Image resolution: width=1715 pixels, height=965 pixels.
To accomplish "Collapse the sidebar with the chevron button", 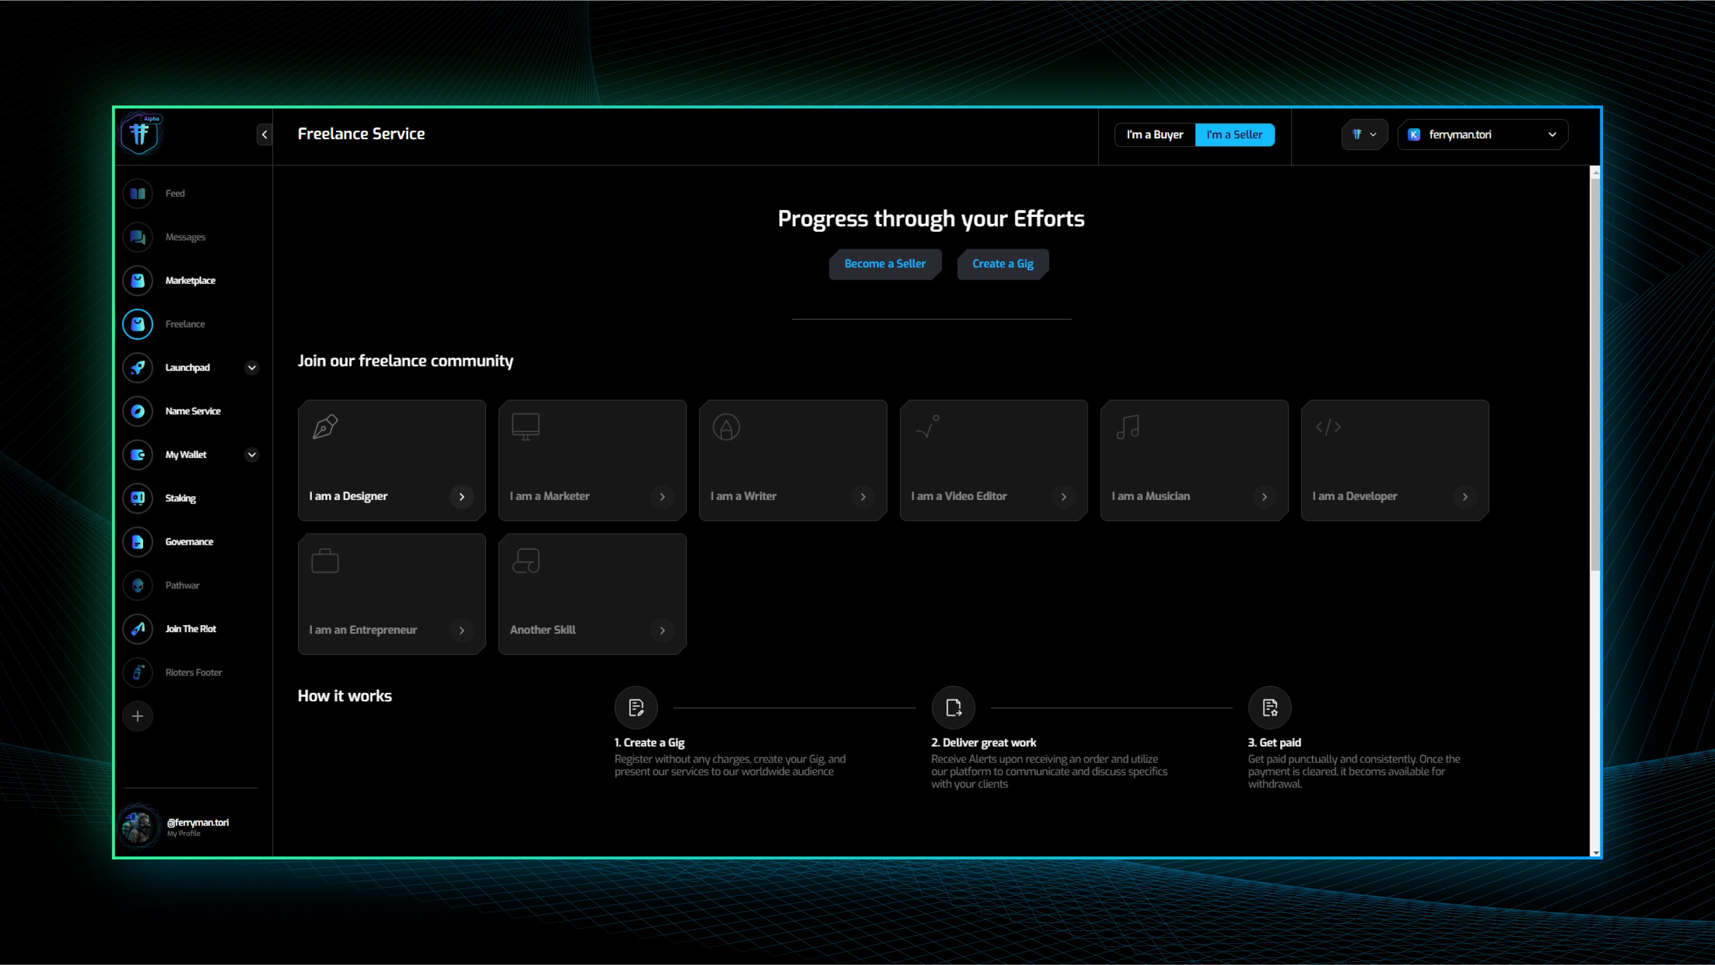I will click(x=264, y=134).
